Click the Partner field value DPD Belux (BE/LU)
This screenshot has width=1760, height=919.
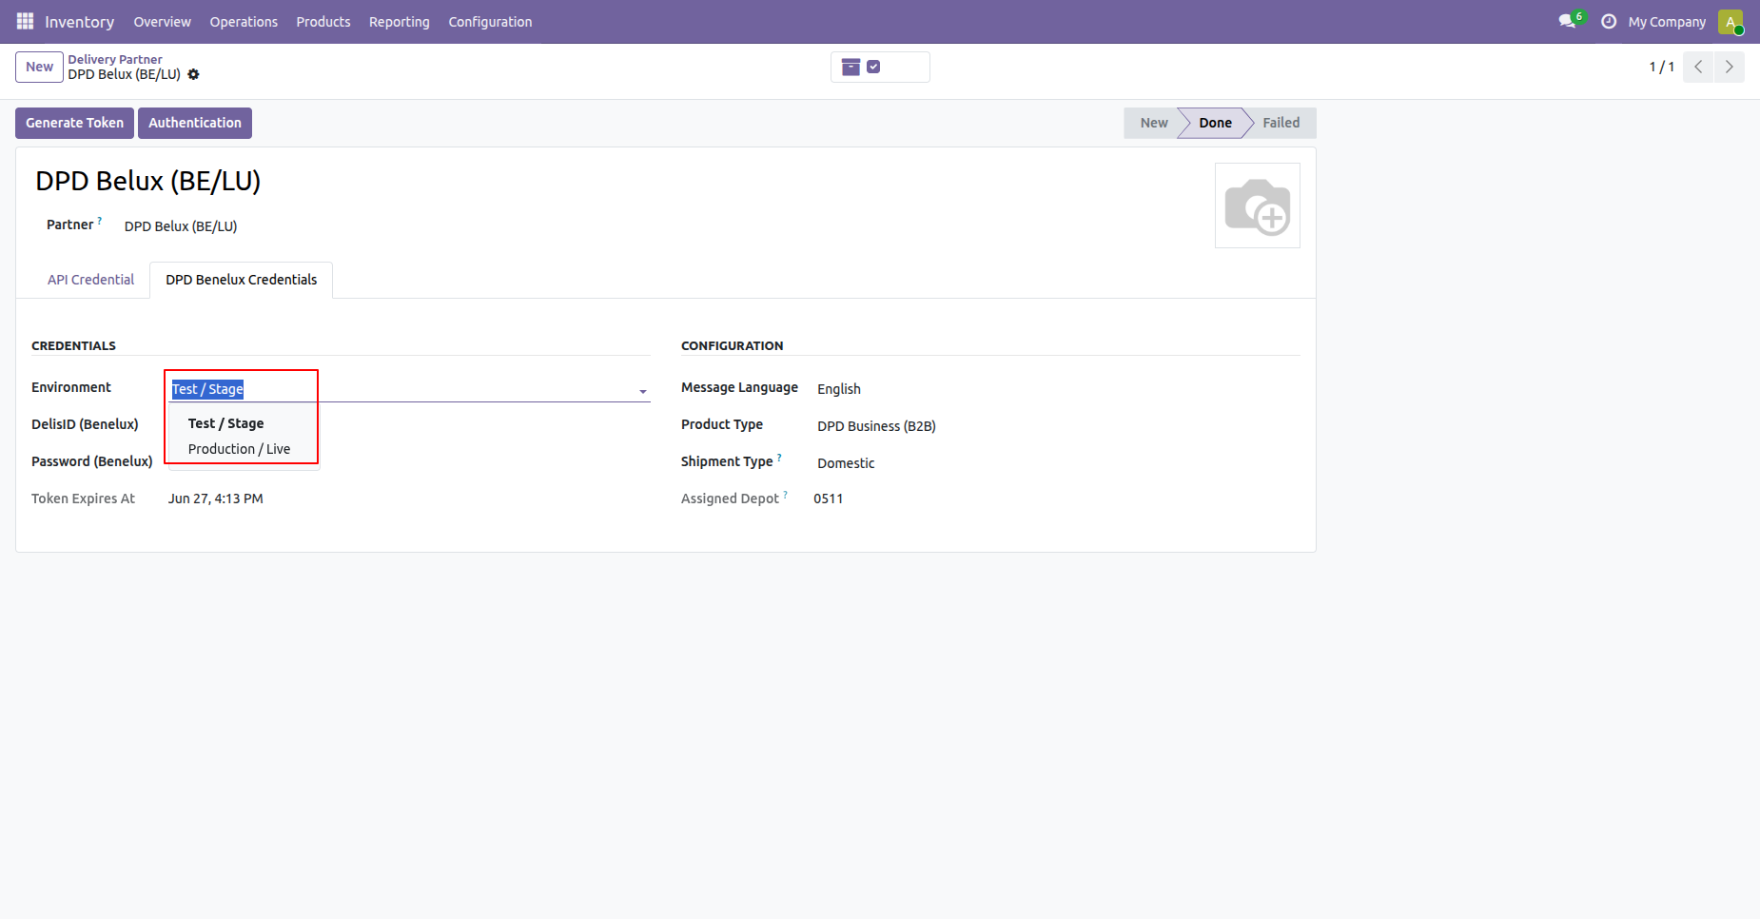[x=181, y=226]
